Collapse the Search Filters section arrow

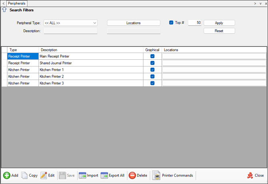coord(4,10)
